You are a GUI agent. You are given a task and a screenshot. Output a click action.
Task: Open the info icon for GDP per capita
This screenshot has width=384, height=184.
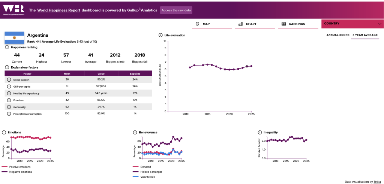point(9,86)
